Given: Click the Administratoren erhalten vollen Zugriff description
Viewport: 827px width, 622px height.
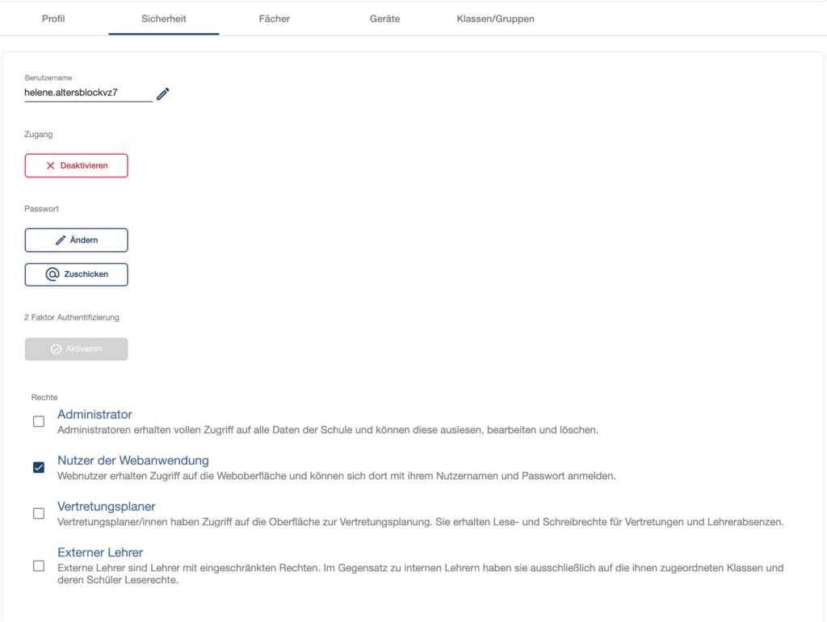Looking at the screenshot, I should point(328,430).
